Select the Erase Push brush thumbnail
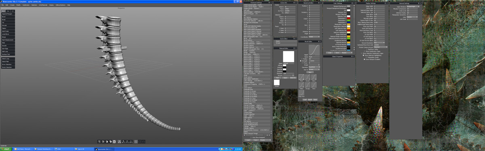The image size is (485, 151). click(x=301, y=93)
